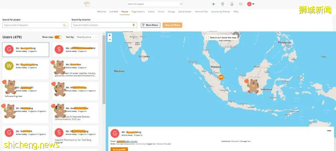Expand the Sort by Recently active dropdown
336x151 pixels.
(87, 37)
